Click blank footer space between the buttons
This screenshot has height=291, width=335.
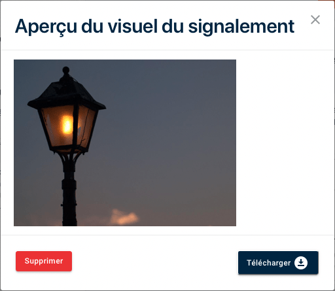click(x=155, y=263)
